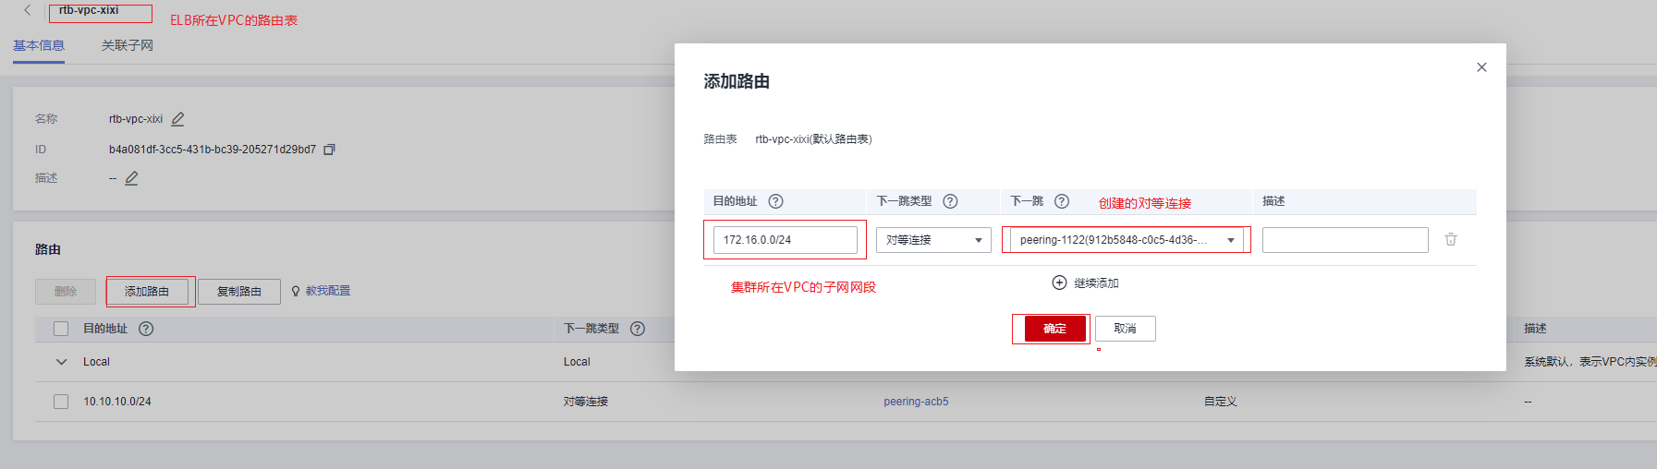Screen dimensions: 1657x469
Task: Click the disabled 删除 button
Action: point(66,291)
